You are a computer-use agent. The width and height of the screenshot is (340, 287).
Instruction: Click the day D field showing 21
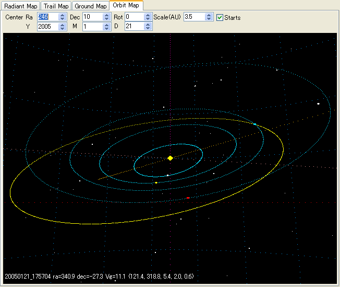(130, 27)
